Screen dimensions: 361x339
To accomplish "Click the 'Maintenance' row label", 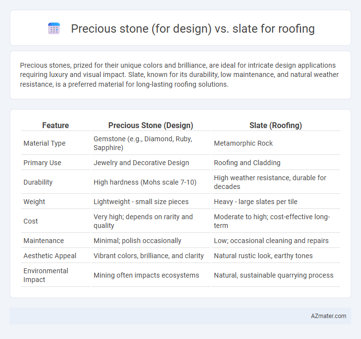I will point(44,241).
